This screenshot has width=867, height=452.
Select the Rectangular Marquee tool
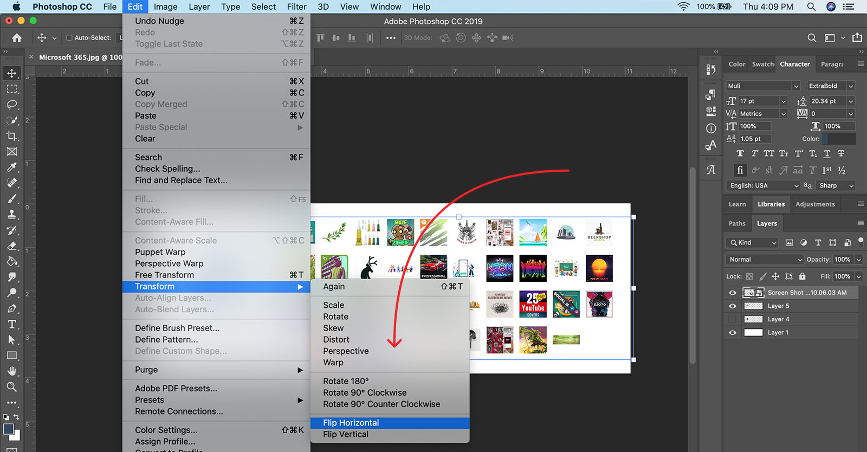pyautogui.click(x=12, y=89)
